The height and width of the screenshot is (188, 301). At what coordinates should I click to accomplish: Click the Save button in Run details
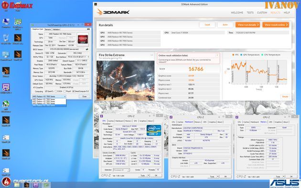225,25
